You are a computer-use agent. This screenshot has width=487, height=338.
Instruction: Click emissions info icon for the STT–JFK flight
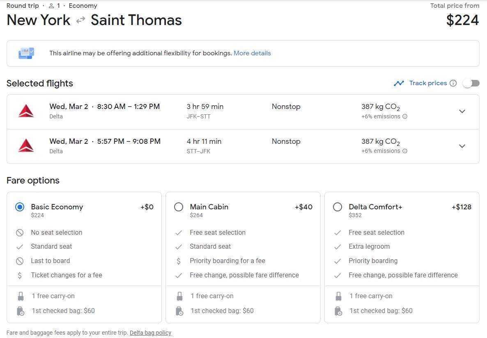point(405,151)
